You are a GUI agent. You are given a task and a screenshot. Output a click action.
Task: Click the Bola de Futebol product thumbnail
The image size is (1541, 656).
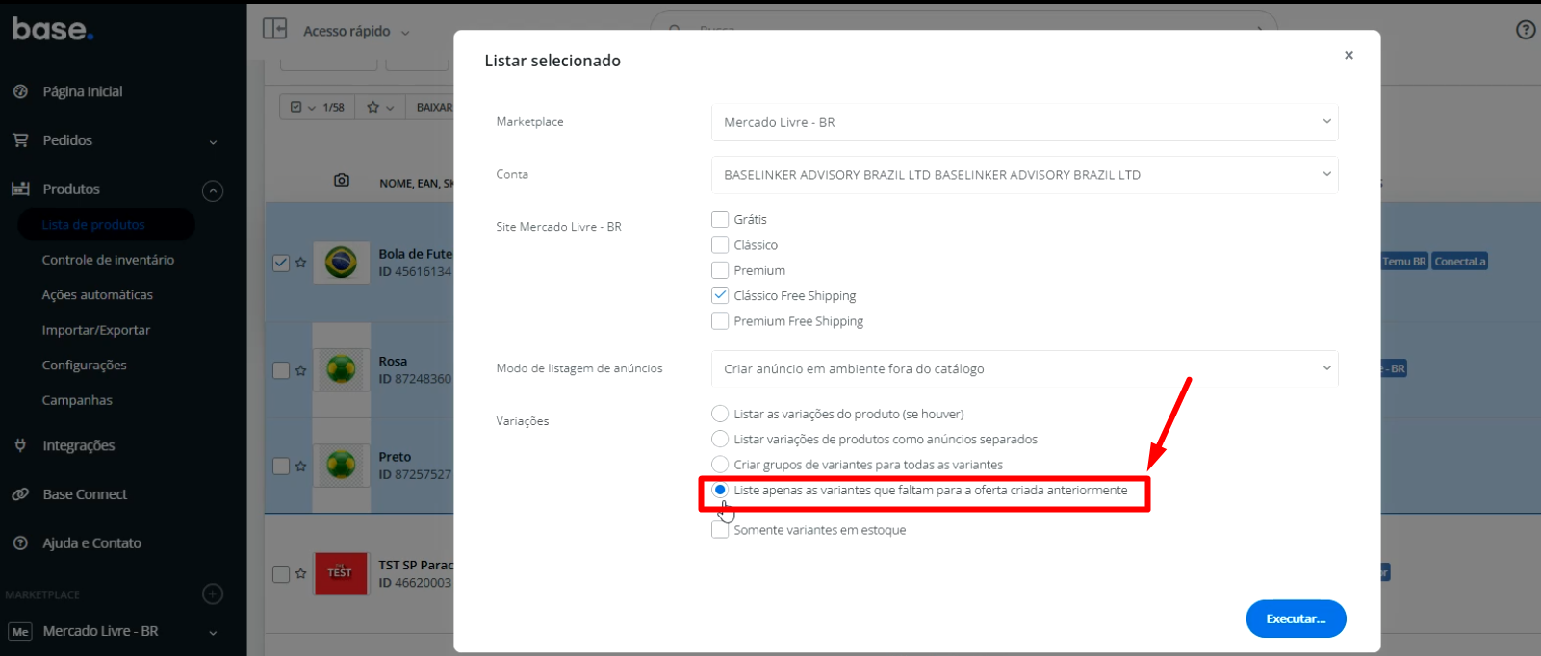click(341, 263)
